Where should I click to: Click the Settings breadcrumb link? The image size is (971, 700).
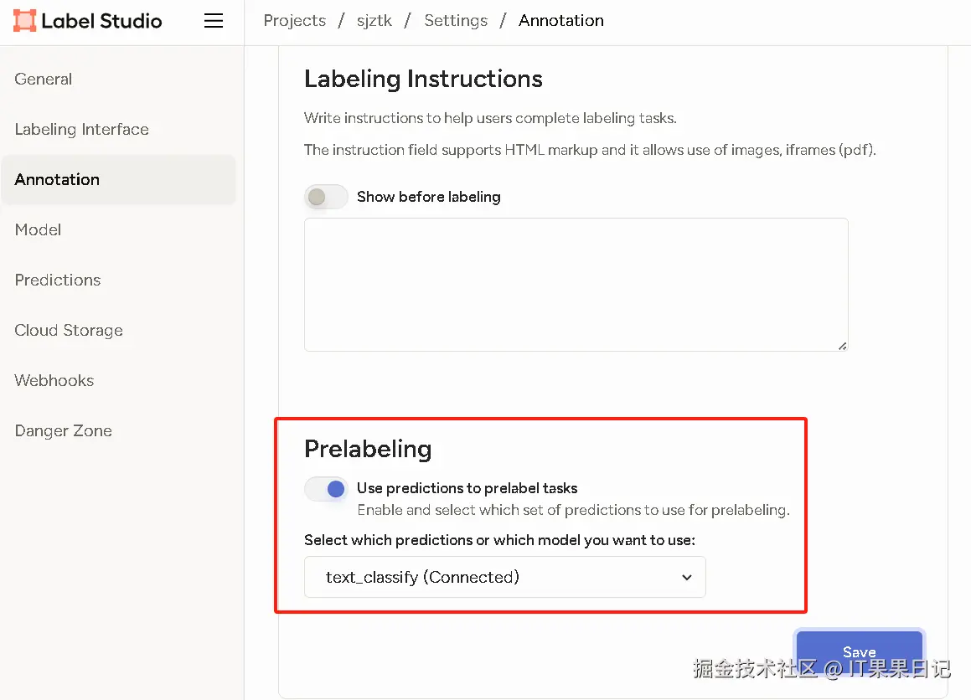456,21
